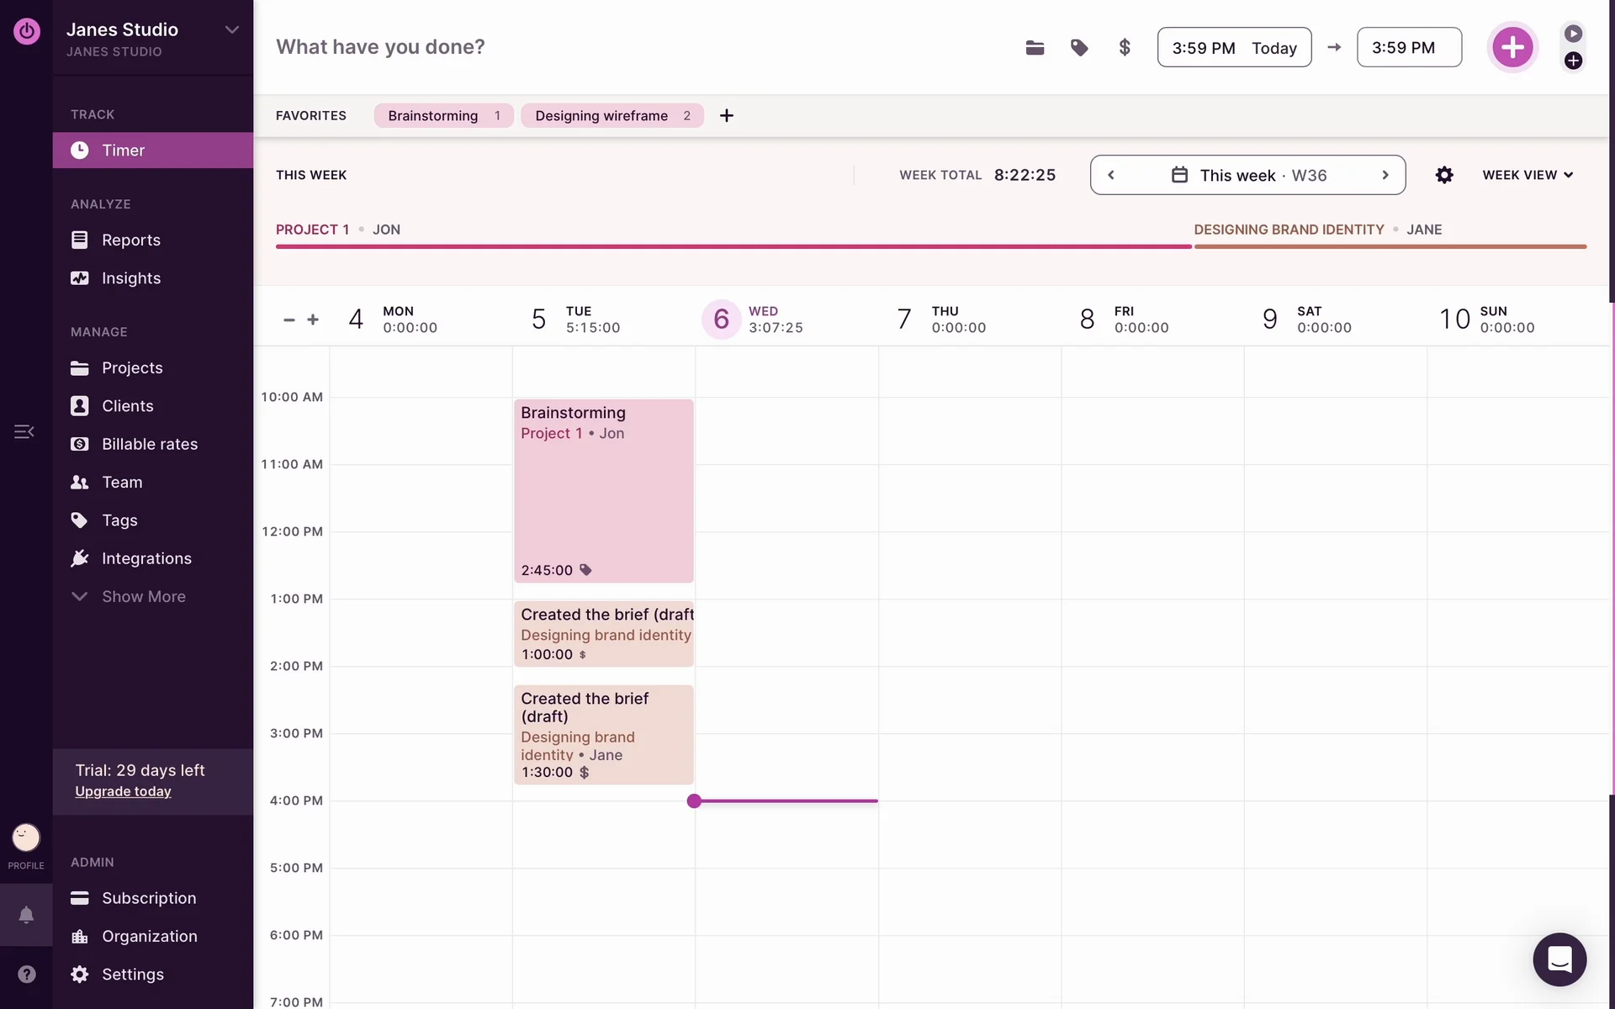Click the Upgrade today link
The height and width of the screenshot is (1009, 1615).
pos(123,791)
